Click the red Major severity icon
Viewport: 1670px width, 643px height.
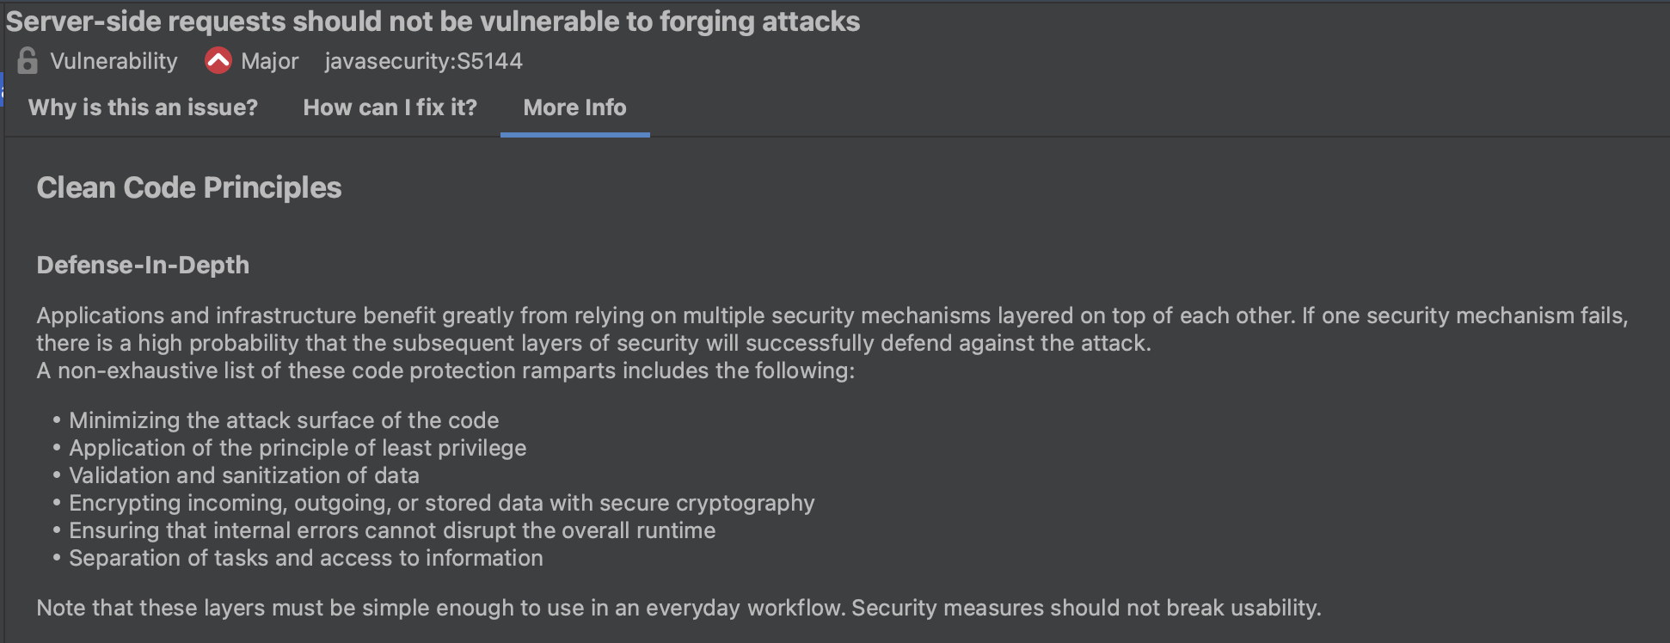click(218, 61)
